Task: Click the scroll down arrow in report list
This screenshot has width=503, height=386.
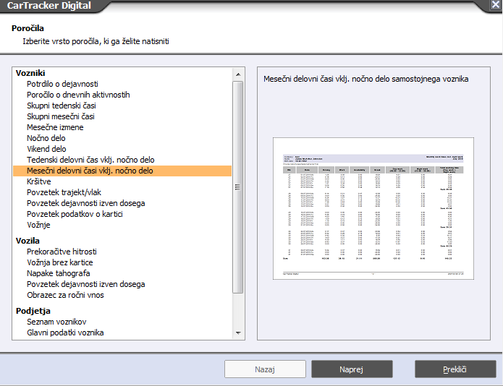Action: [238, 333]
